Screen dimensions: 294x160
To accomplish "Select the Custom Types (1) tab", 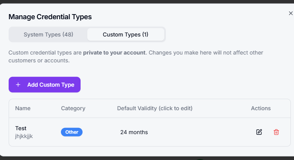I will pyautogui.click(x=125, y=35).
